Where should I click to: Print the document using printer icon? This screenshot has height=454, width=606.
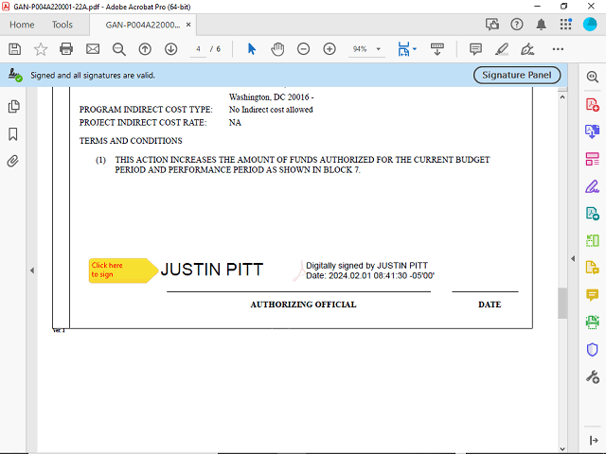66,48
